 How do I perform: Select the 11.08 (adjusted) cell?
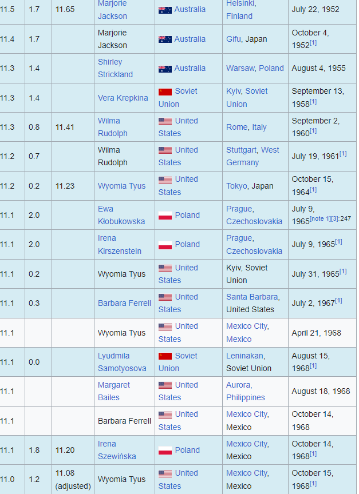coord(73,480)
